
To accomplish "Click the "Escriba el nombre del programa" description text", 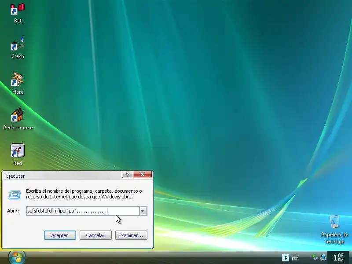I will point(84,194).
